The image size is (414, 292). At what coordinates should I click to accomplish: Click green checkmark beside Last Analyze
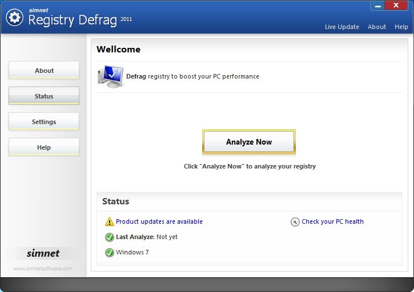click(109, 237)
